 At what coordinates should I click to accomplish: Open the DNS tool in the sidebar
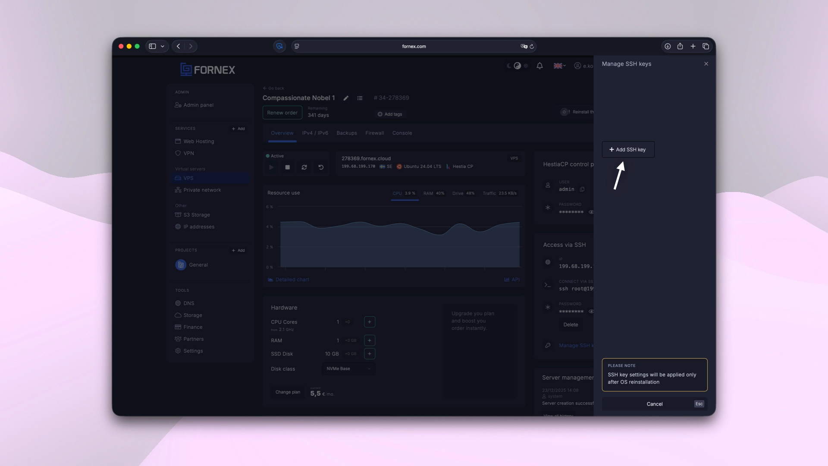tap(188, 303)
